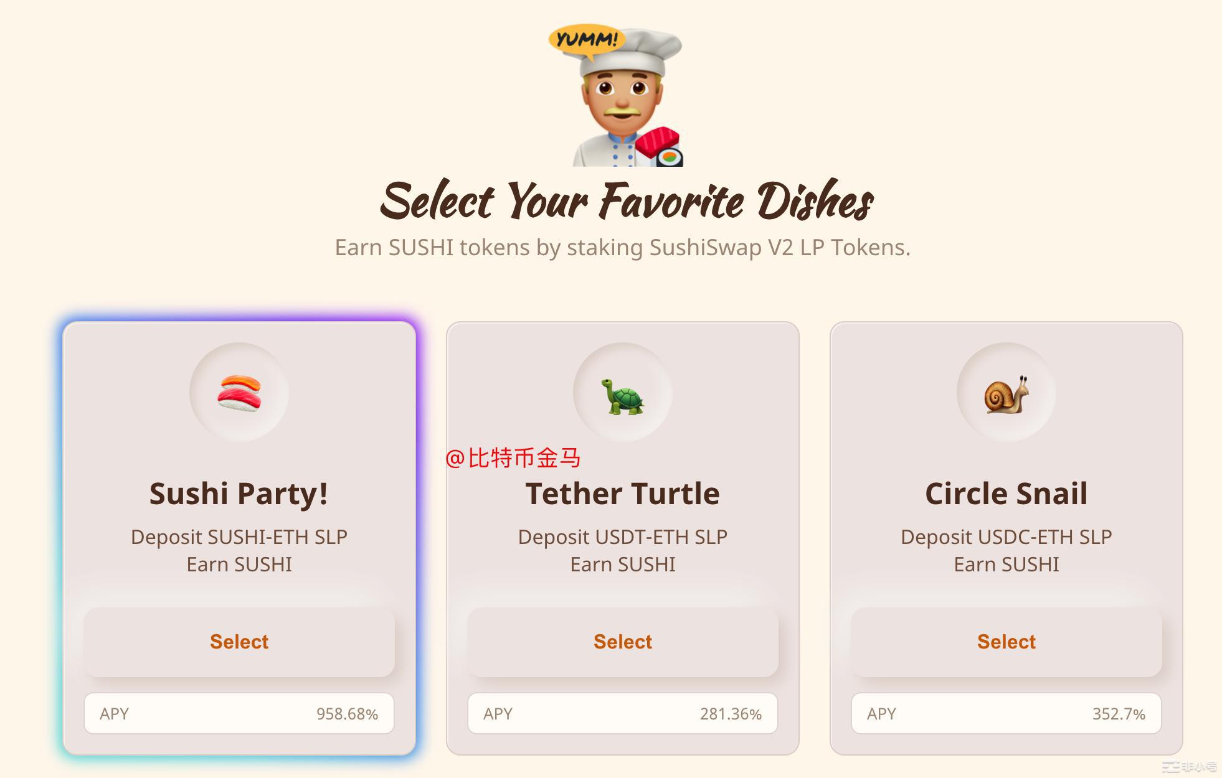Click the 281.36% APY field
Image resolution: width=1222 pixels, height=778 pixels.
click(x=622, y=713)
